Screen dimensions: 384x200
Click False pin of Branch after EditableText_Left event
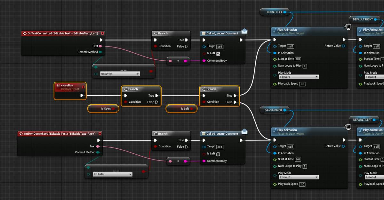tap(186, 46)
